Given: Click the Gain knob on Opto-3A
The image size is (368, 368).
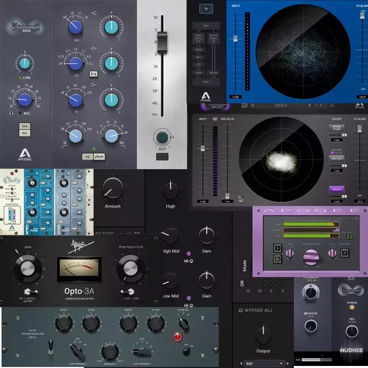Looking at the screenshot, I should coord(28,268).
